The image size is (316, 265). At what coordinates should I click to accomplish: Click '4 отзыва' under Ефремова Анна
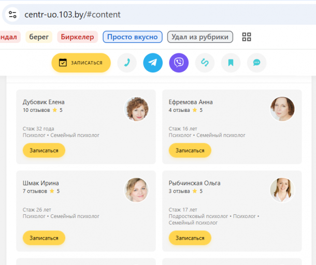pyautogui.click(x=179, y=110)
